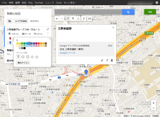Pick the light gray color swatch
This screenshot has height=117, width=160.
coord(20,48)
